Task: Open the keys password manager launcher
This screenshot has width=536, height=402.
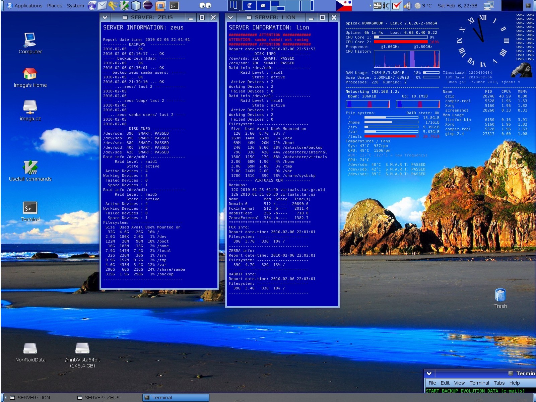Action: coord(113,5)
